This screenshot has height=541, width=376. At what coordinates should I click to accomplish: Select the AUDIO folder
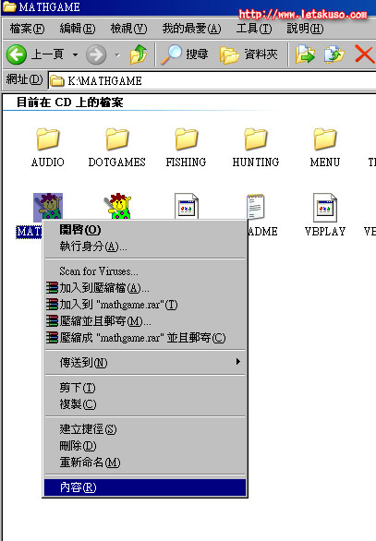click(48, 148)
